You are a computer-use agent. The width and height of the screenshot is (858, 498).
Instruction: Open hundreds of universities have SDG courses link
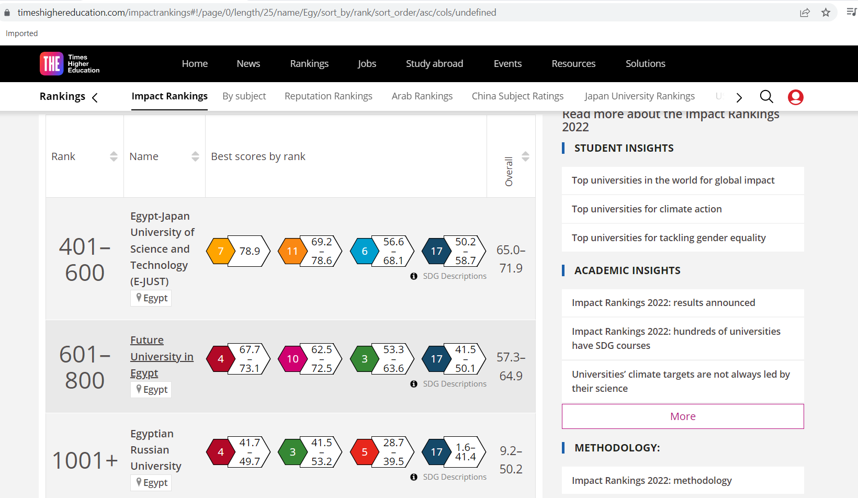683,338
